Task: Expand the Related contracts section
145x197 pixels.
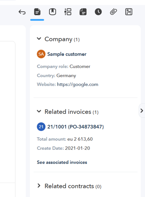Action: pos(39,185)
